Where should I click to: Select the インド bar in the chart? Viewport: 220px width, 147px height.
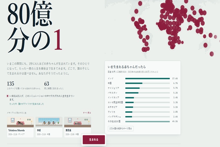[148, 78]
